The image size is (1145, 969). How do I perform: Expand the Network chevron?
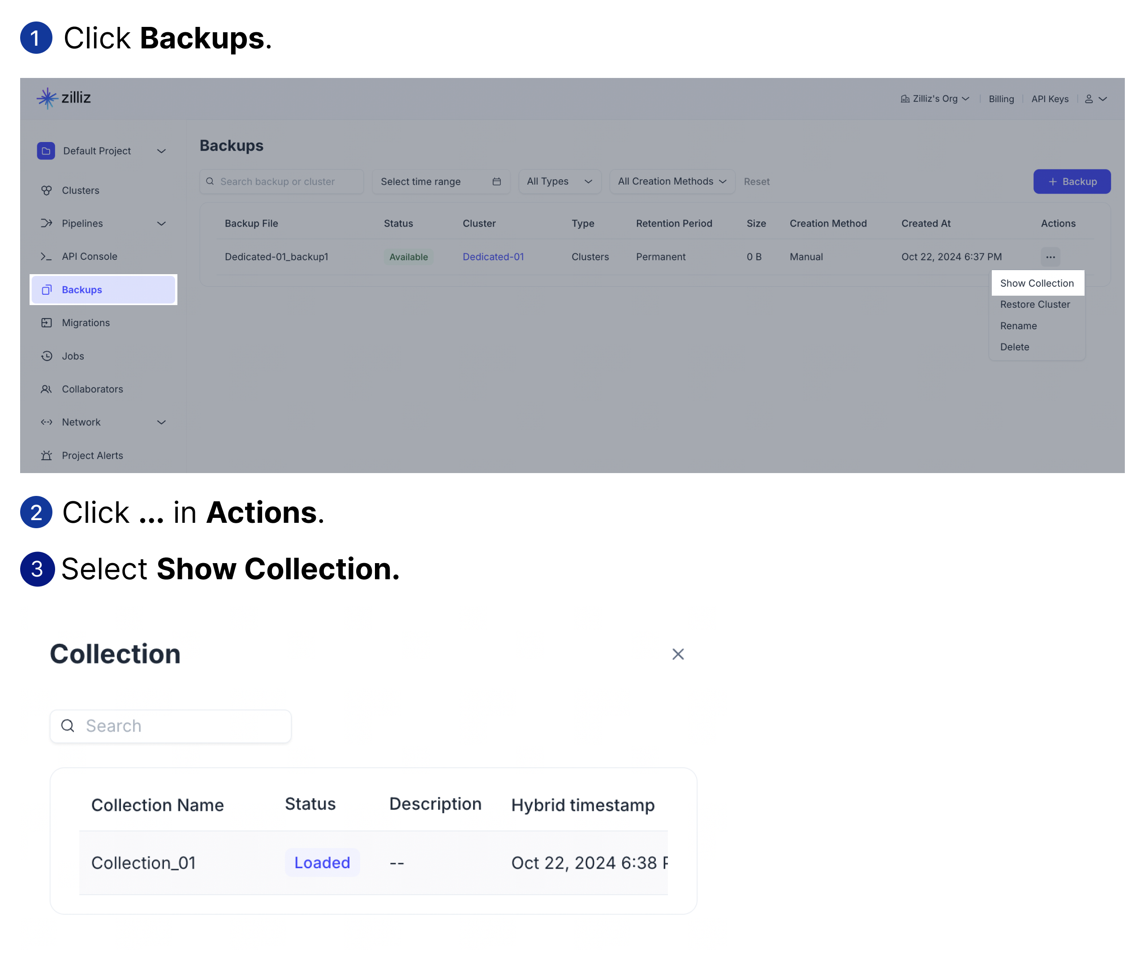[161, 422]
